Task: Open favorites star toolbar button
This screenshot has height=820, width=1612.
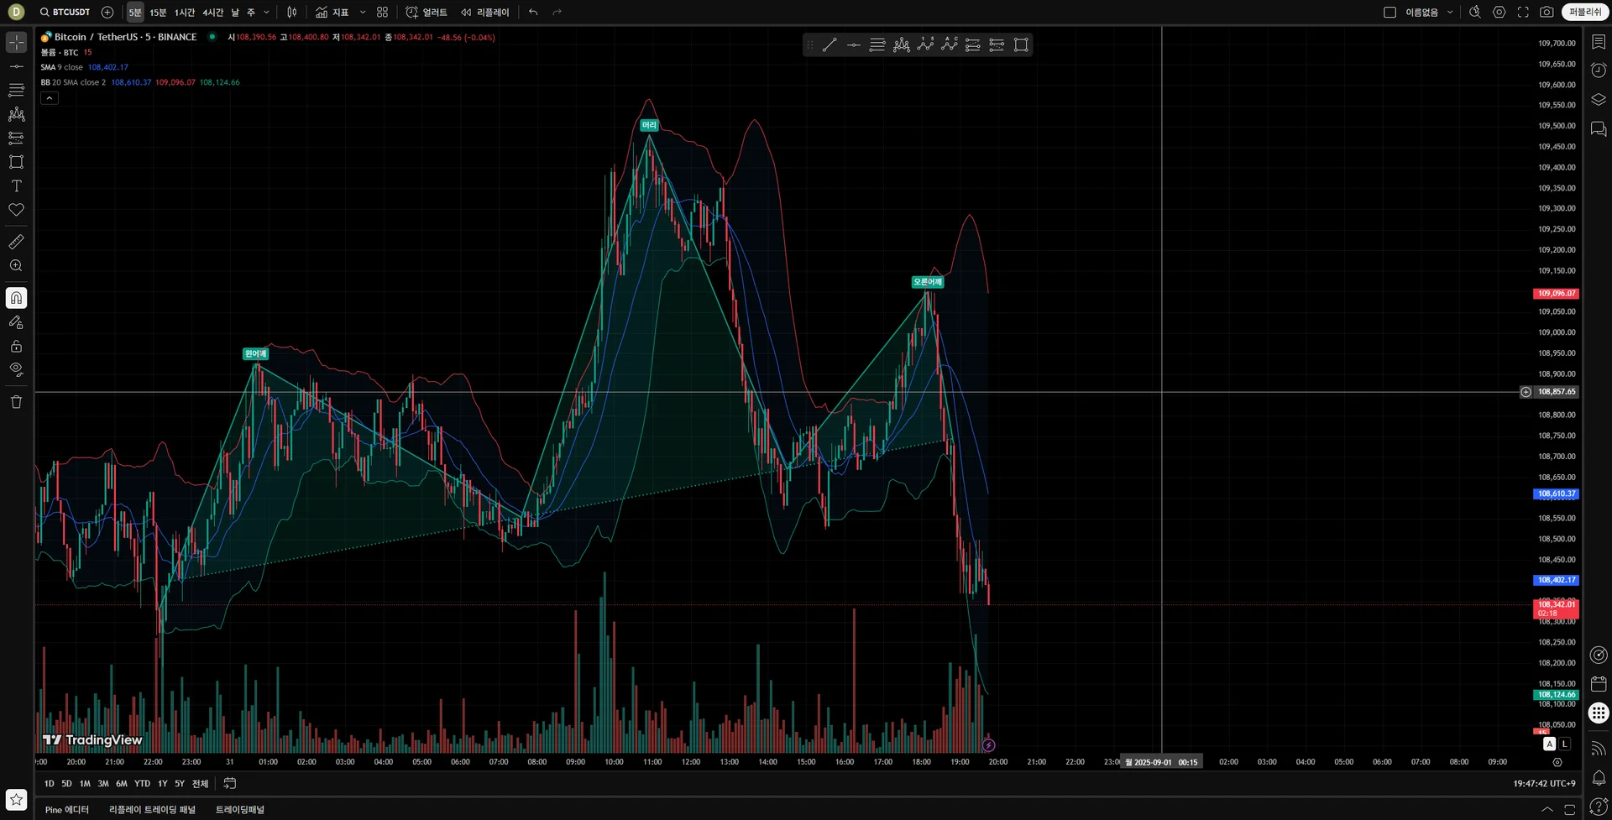Action: [16, 799]
